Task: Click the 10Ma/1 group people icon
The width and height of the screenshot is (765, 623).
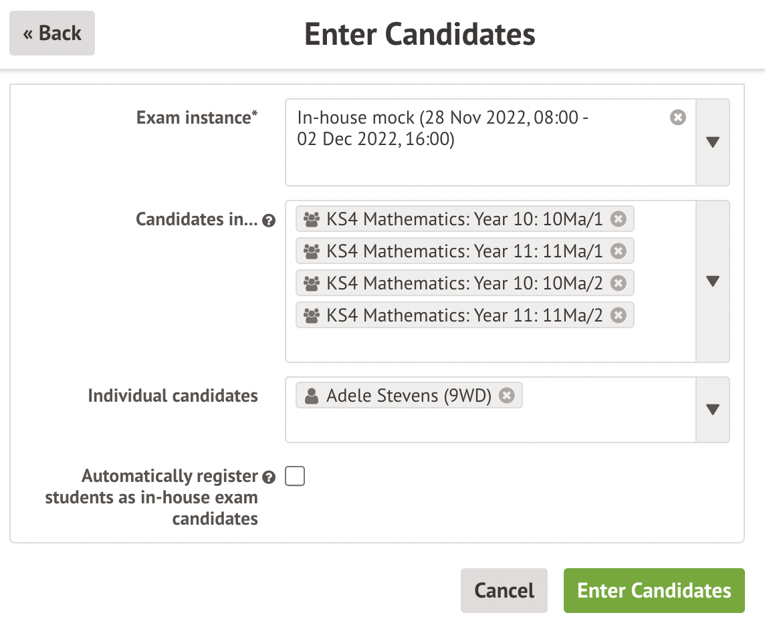Action: [312, 219]
